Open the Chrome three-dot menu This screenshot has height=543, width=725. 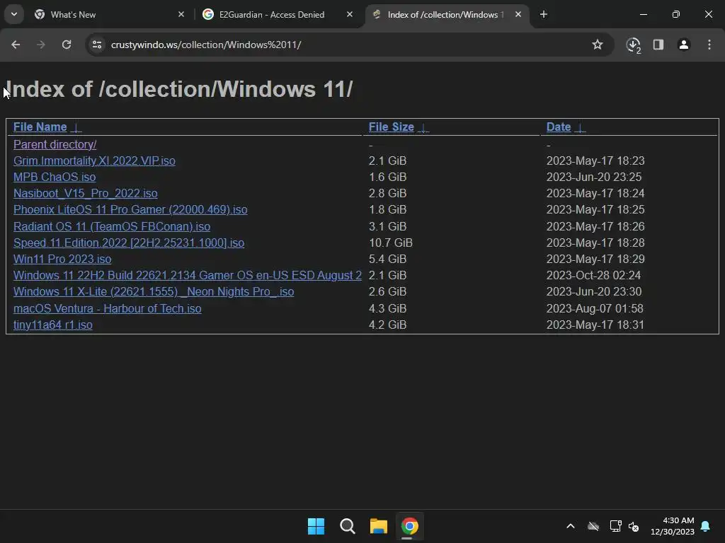coord(709,45)
